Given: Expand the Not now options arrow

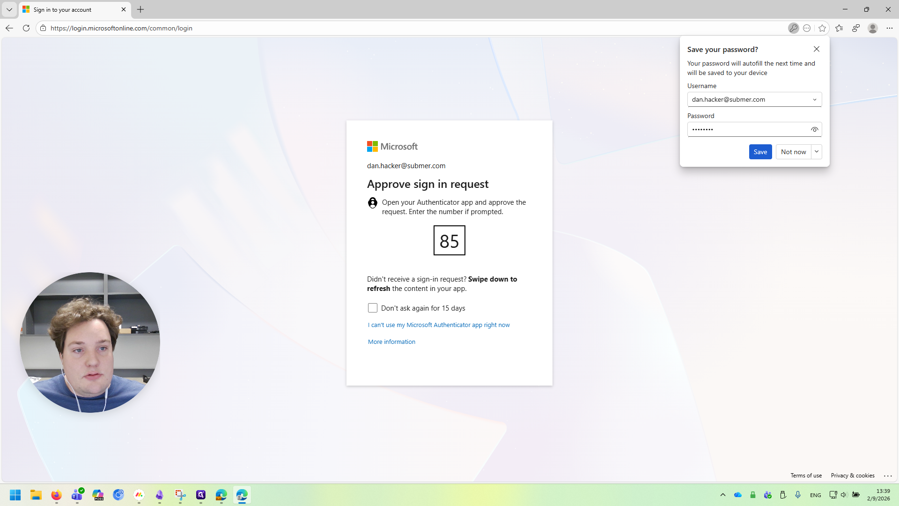Looking at the screenshot, I should [x=817, y=152].
